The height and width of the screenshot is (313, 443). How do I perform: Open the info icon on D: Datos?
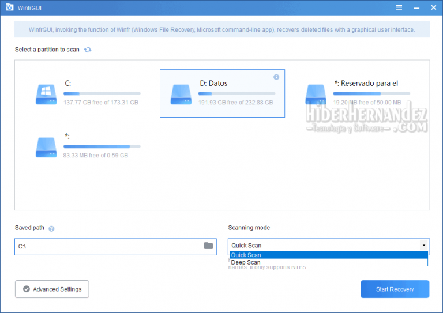click(x=276, y=77)
